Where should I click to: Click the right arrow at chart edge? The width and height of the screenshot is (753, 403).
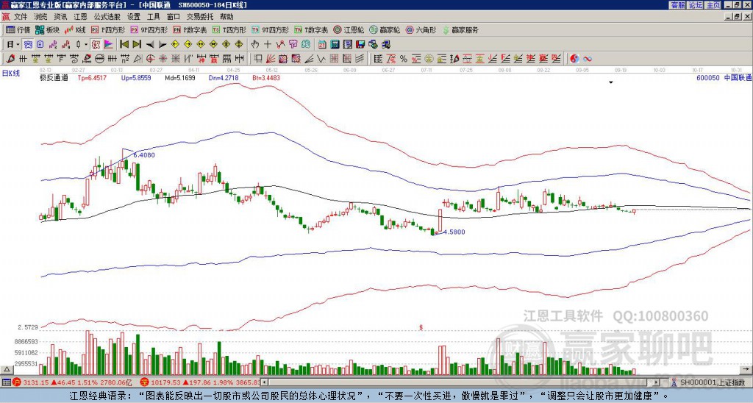746,369
